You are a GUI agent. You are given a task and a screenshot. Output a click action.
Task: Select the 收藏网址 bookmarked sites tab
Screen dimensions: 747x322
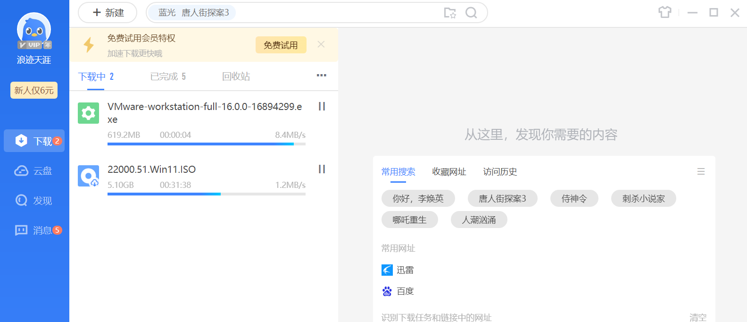tap(449, 172)
